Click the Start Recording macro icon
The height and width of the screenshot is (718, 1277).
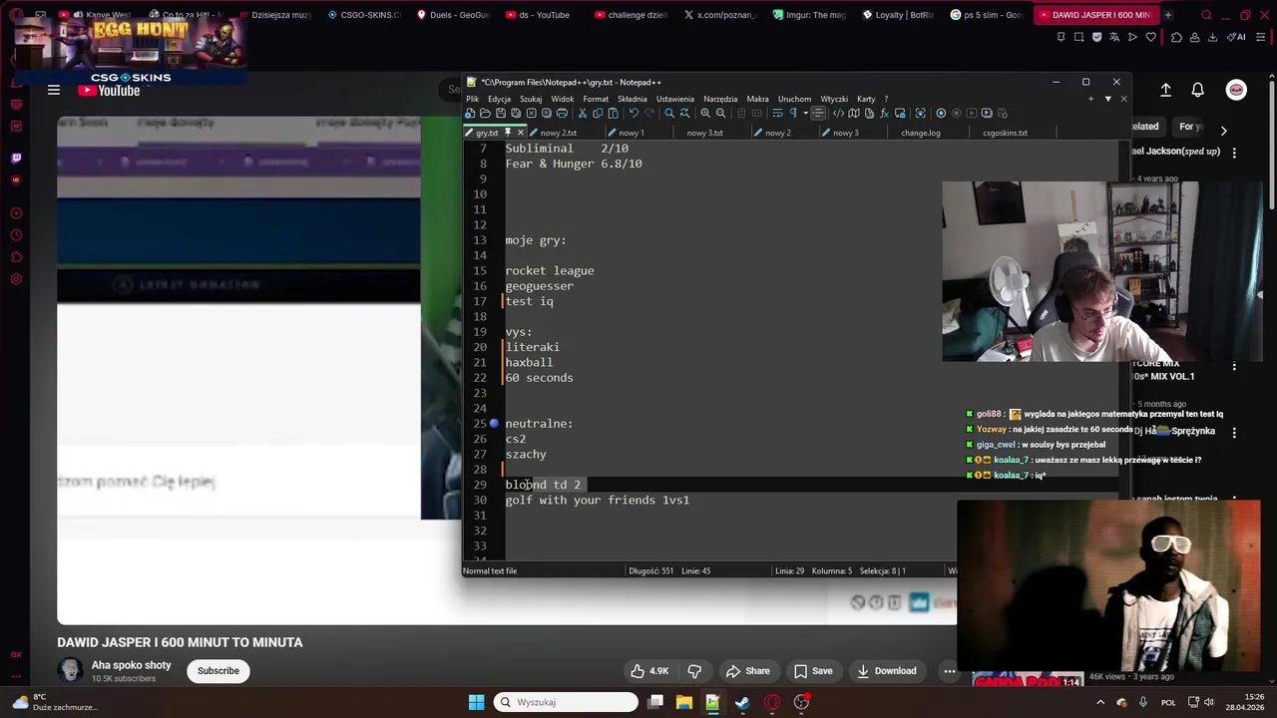tap(941, 113)
